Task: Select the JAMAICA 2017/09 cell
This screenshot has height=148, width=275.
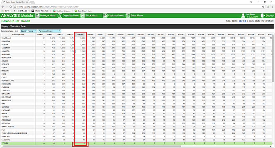Action: point(81,51)
